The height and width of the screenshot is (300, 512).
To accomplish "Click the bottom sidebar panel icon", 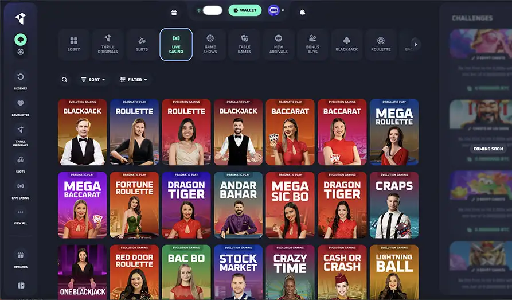I will [21, 286].
